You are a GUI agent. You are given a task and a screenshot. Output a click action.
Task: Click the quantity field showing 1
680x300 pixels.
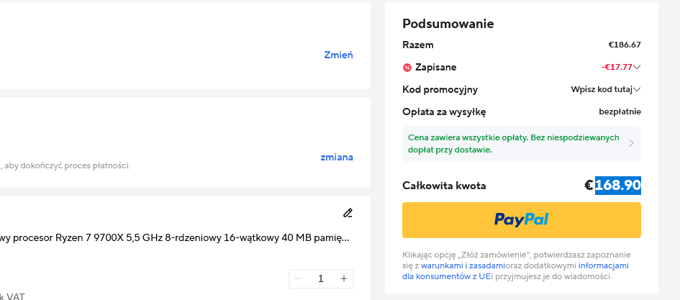coord(321,278)
